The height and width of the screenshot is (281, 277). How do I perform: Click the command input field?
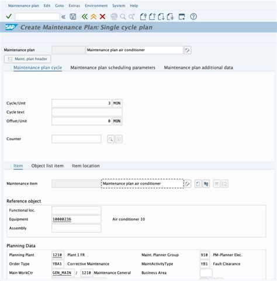click(x=37, y=16)
